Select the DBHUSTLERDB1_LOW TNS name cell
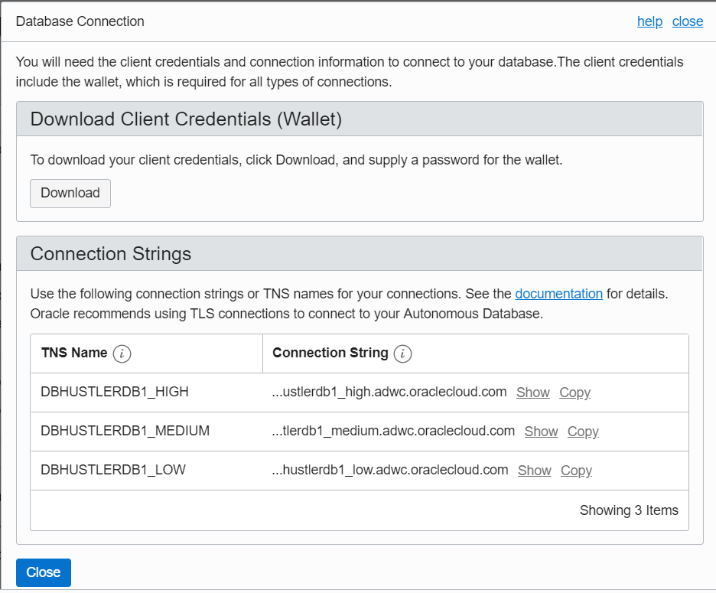Image resolution: width=716 pixels, height=593 pixels. [x=113, y=471]
